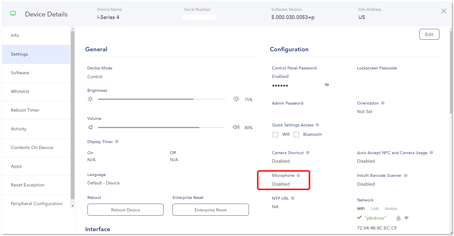Click the Edit button
This screenshot has height=236, width=454.
coord(429,34)
